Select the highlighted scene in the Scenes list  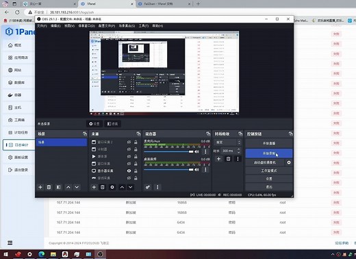point(62,143)
